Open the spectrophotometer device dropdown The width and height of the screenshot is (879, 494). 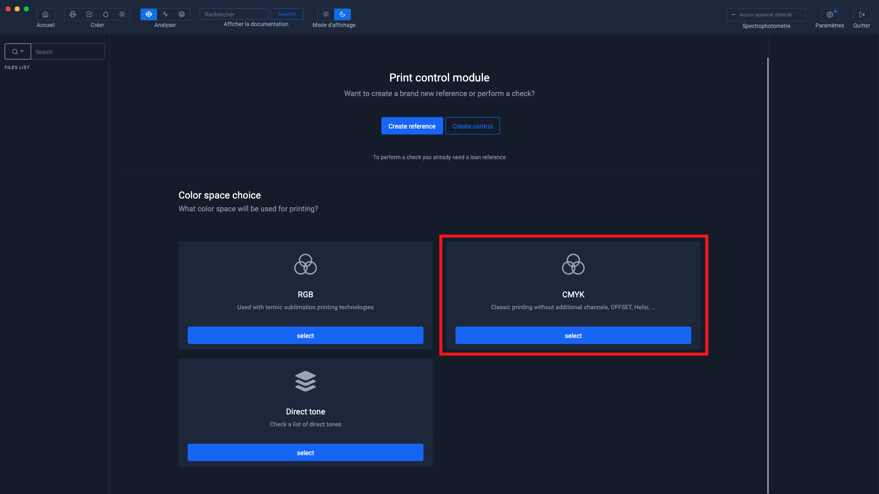(x=766, y=15)
